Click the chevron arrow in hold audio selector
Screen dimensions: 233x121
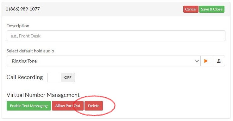point(197,61)
